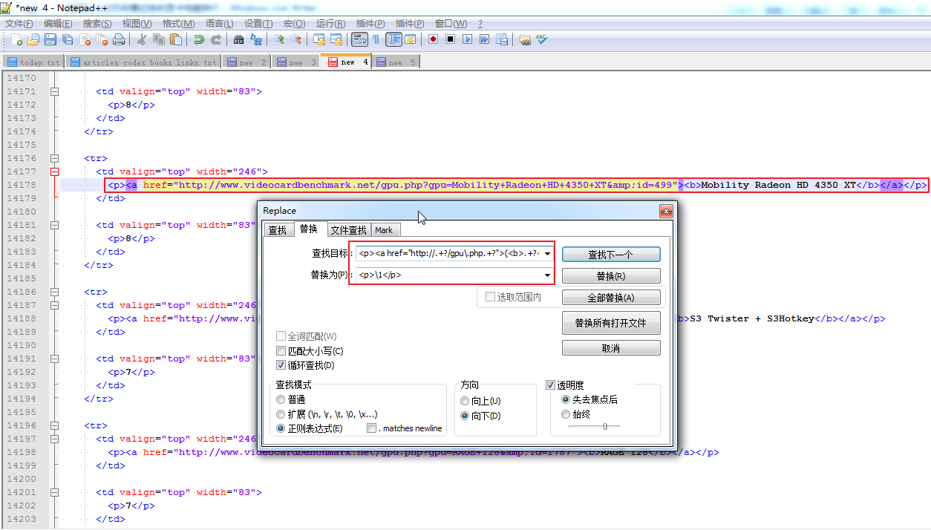
Task: Enable the 匹配大小写(C) checkbox
Action: (x=281, y=349)
